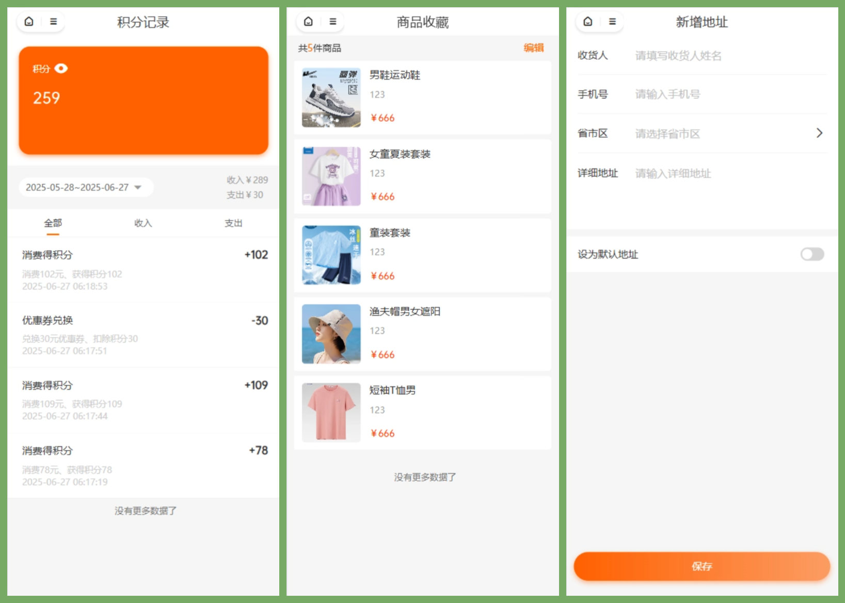Click home icon on 积分记录 screen

point(29,22)
